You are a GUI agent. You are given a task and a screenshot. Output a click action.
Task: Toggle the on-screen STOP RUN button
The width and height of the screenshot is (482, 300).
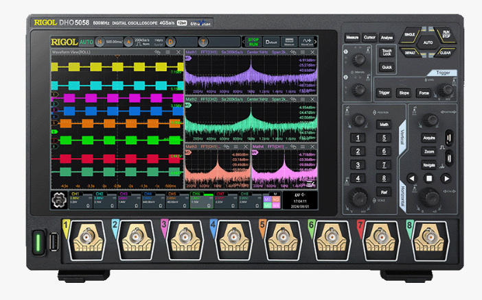click(x=253, y=42)
